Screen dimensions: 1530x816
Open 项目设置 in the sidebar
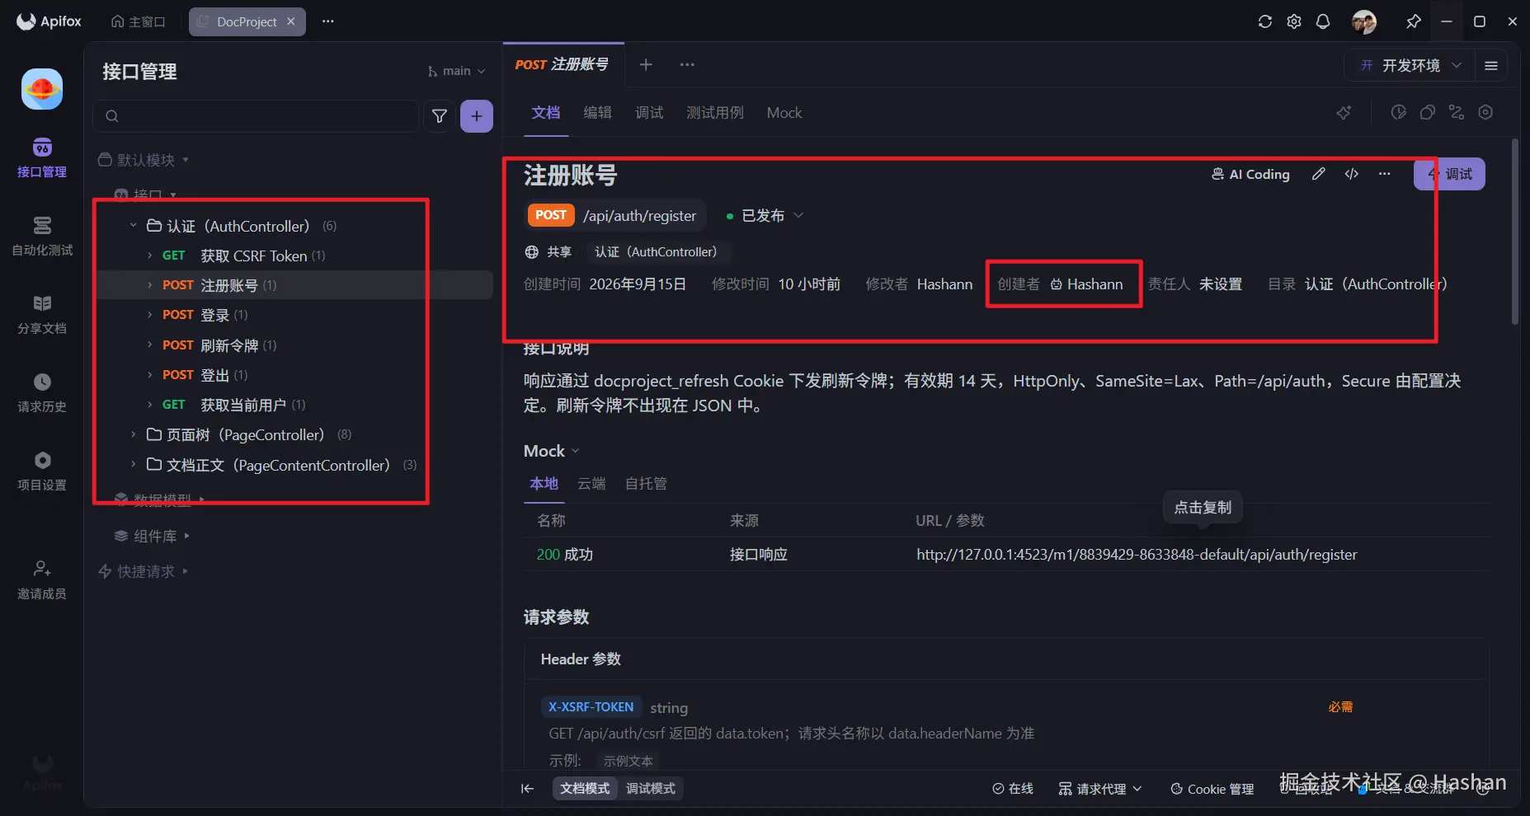tap(42, 471)
